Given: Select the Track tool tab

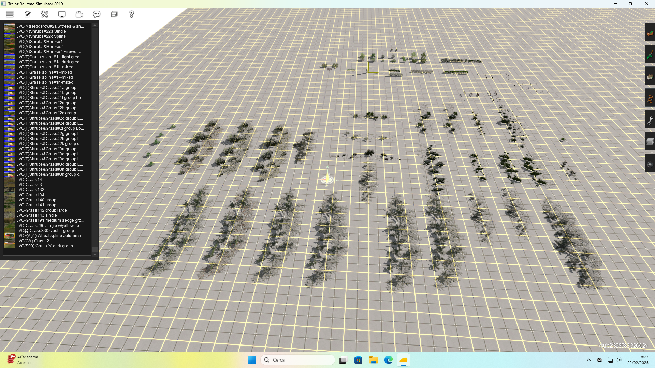Looking at the screenshot, I should click(650, 98).
